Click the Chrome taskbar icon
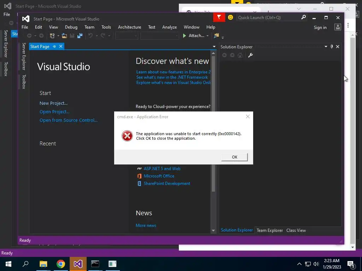 click(x=61, y=264)
